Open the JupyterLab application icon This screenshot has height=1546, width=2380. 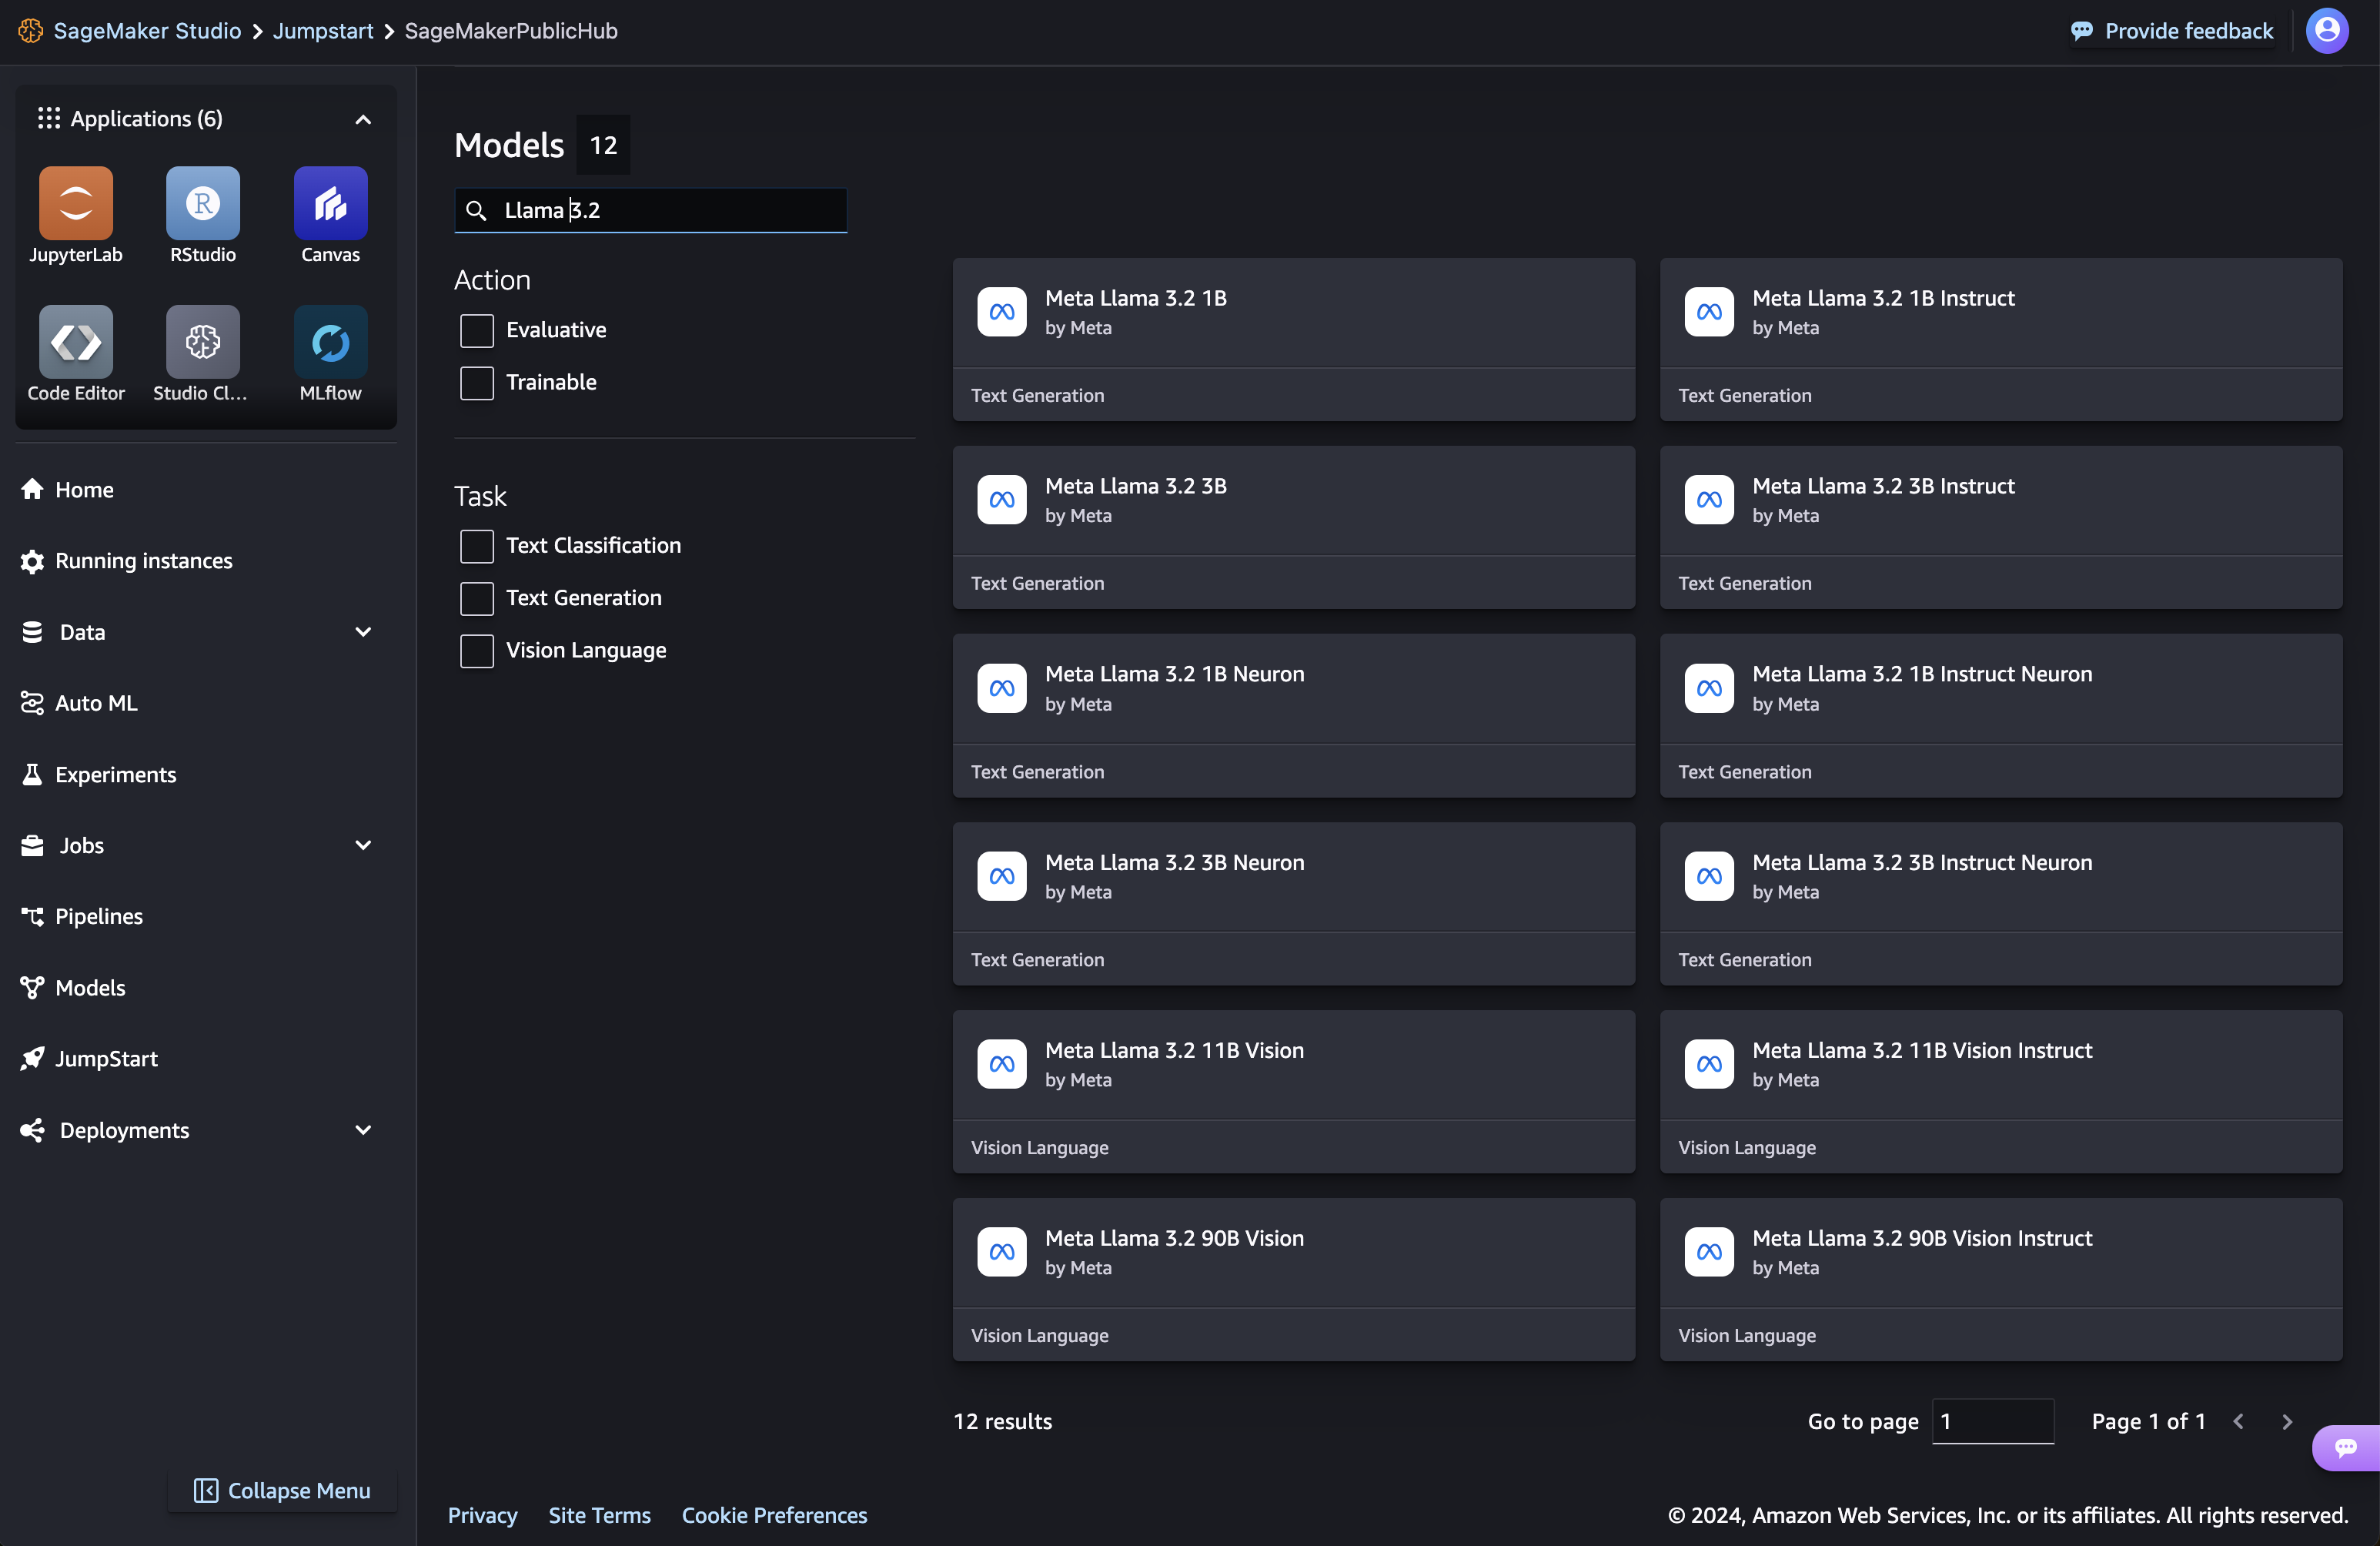(76, 204)
